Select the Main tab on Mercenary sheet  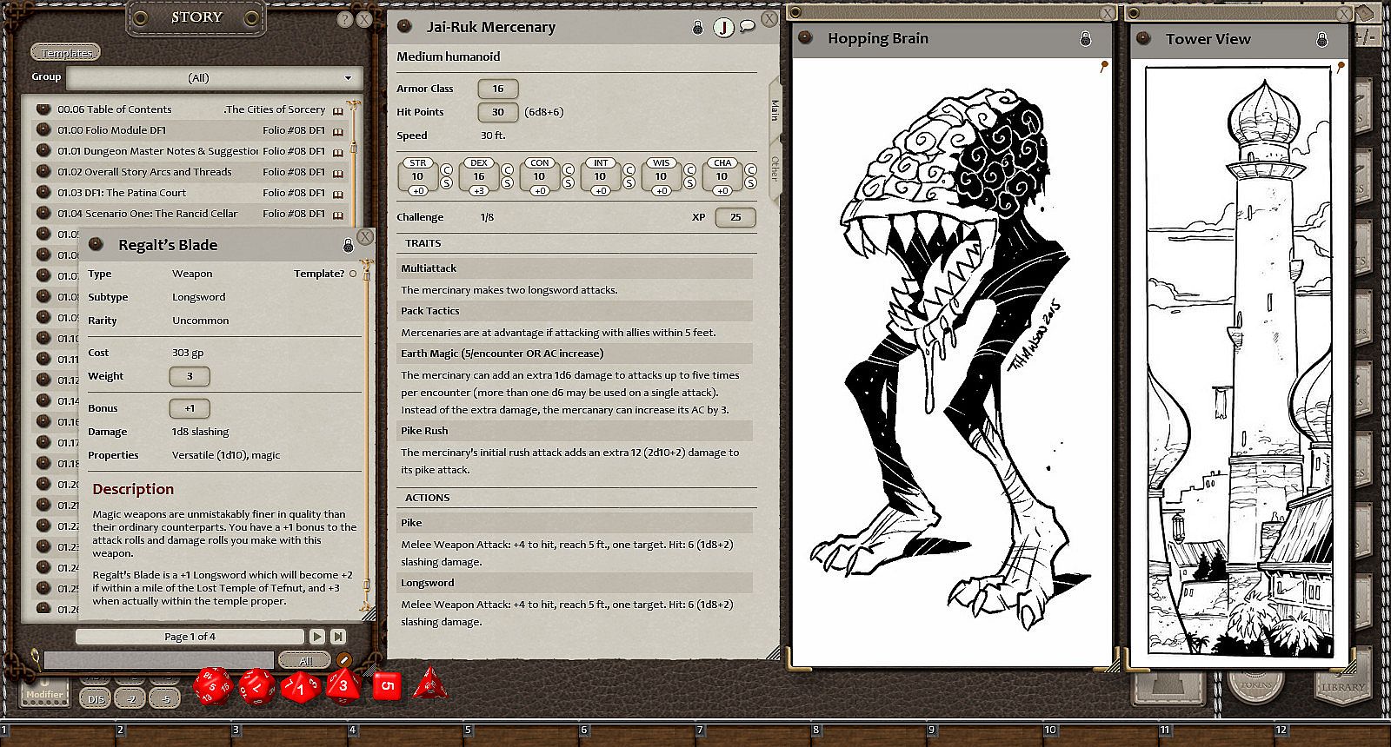pos(774,109)
